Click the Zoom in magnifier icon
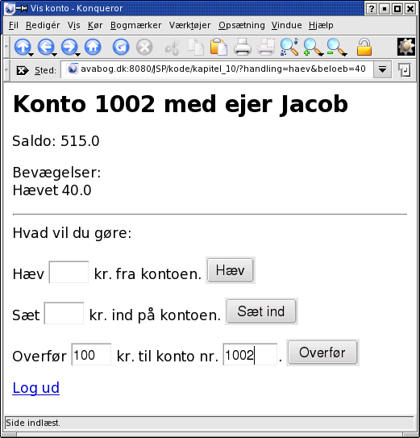 point(313,47)
